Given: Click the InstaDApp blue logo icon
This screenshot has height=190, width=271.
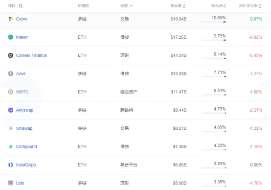Looking at the screenshot, I should 11,165.
